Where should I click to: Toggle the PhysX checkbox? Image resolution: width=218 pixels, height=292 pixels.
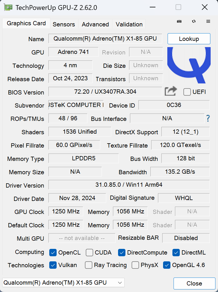135,265
